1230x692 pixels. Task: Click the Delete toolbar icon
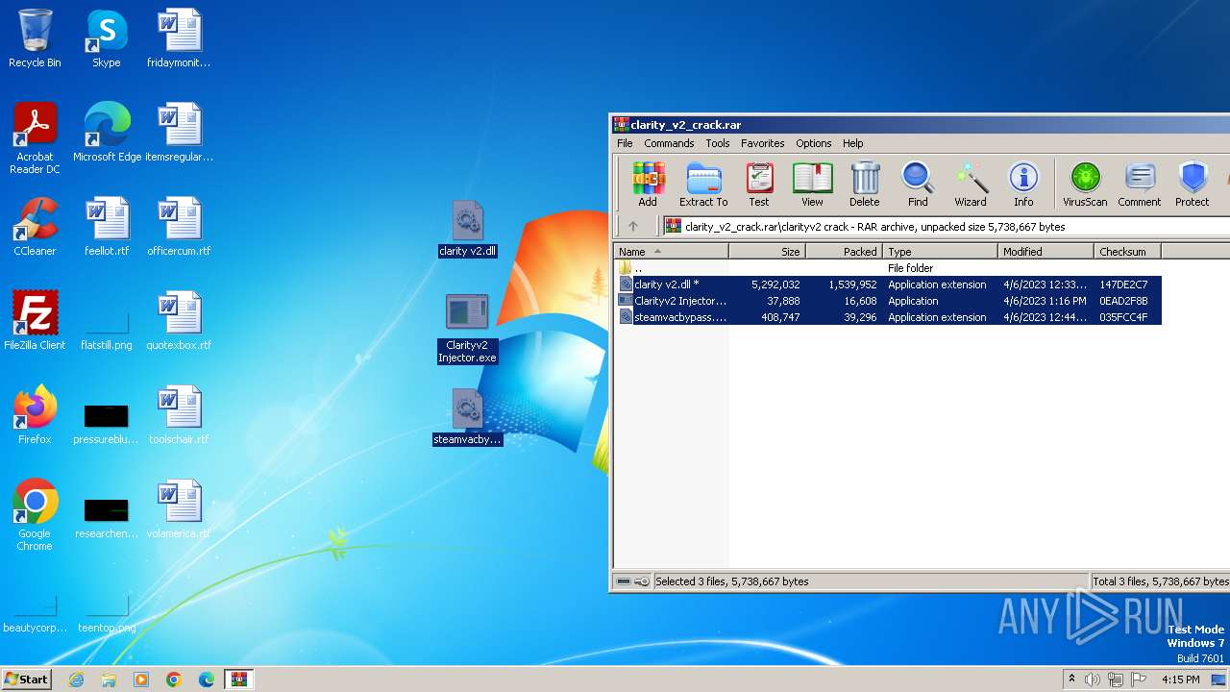864,184
